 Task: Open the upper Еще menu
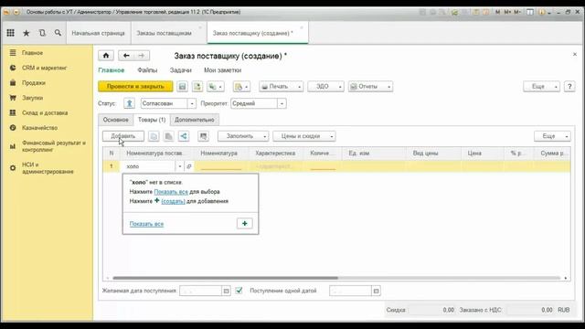(541, 87)
